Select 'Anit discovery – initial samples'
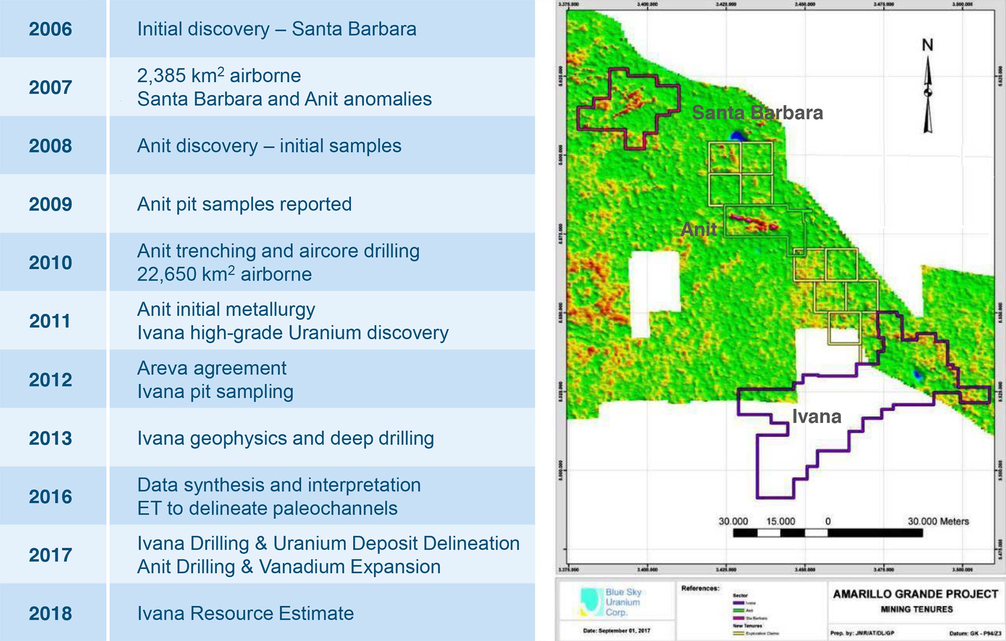The height and width of the screenshot is (641, 1006). (269, 146)
